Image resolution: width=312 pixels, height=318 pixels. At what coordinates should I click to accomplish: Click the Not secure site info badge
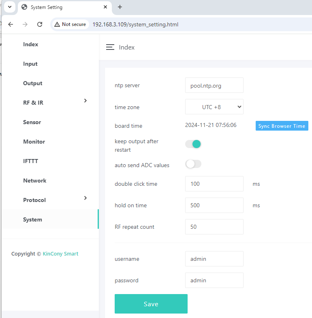[x=70, y=24]
